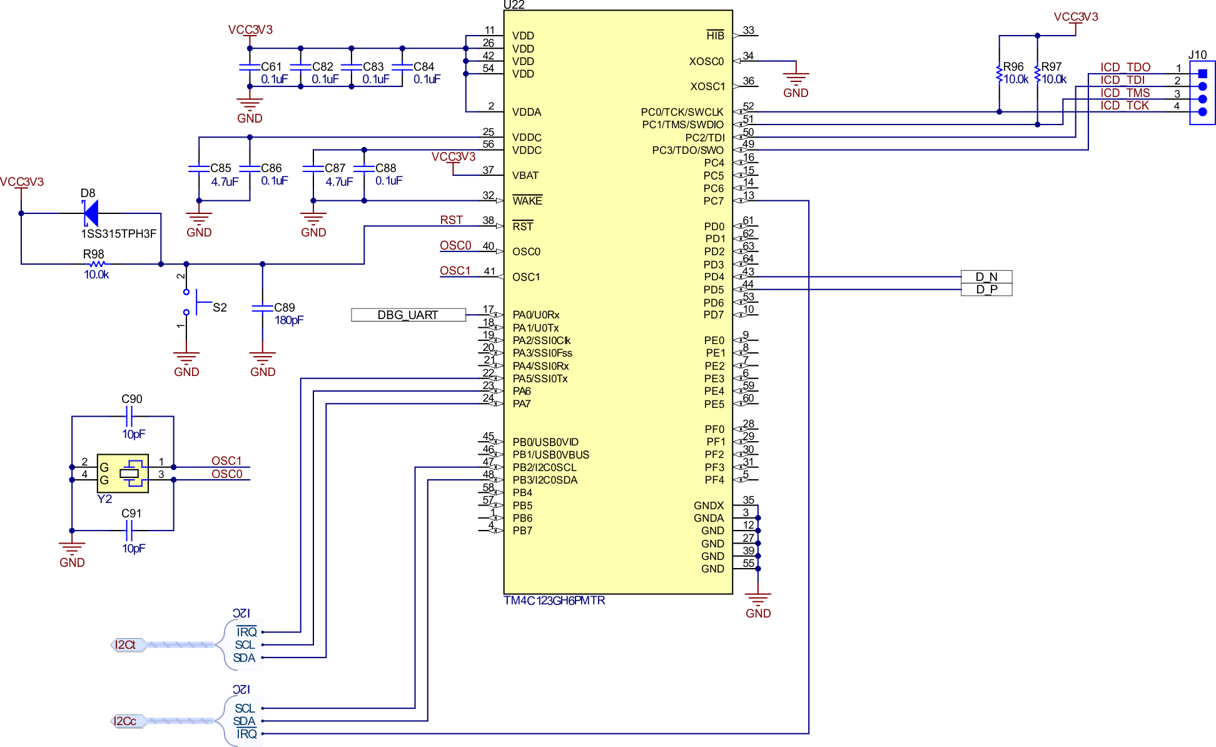Image resolution: width=1216 pixels, height=747 pixels.
Task: Select the D_P port box
Action: (x=986, y=289)
